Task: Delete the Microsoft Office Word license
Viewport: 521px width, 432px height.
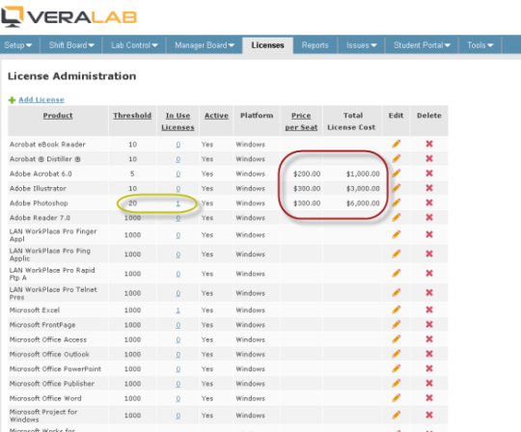Action: click(x=429, y=397)
